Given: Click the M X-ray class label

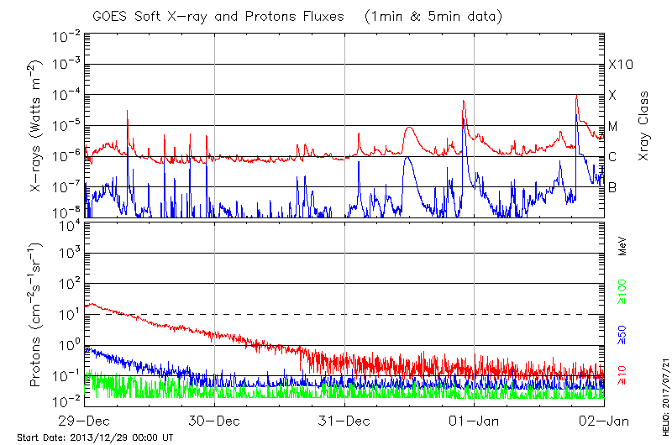Looking at the screenshot, I should pos(612,126).
